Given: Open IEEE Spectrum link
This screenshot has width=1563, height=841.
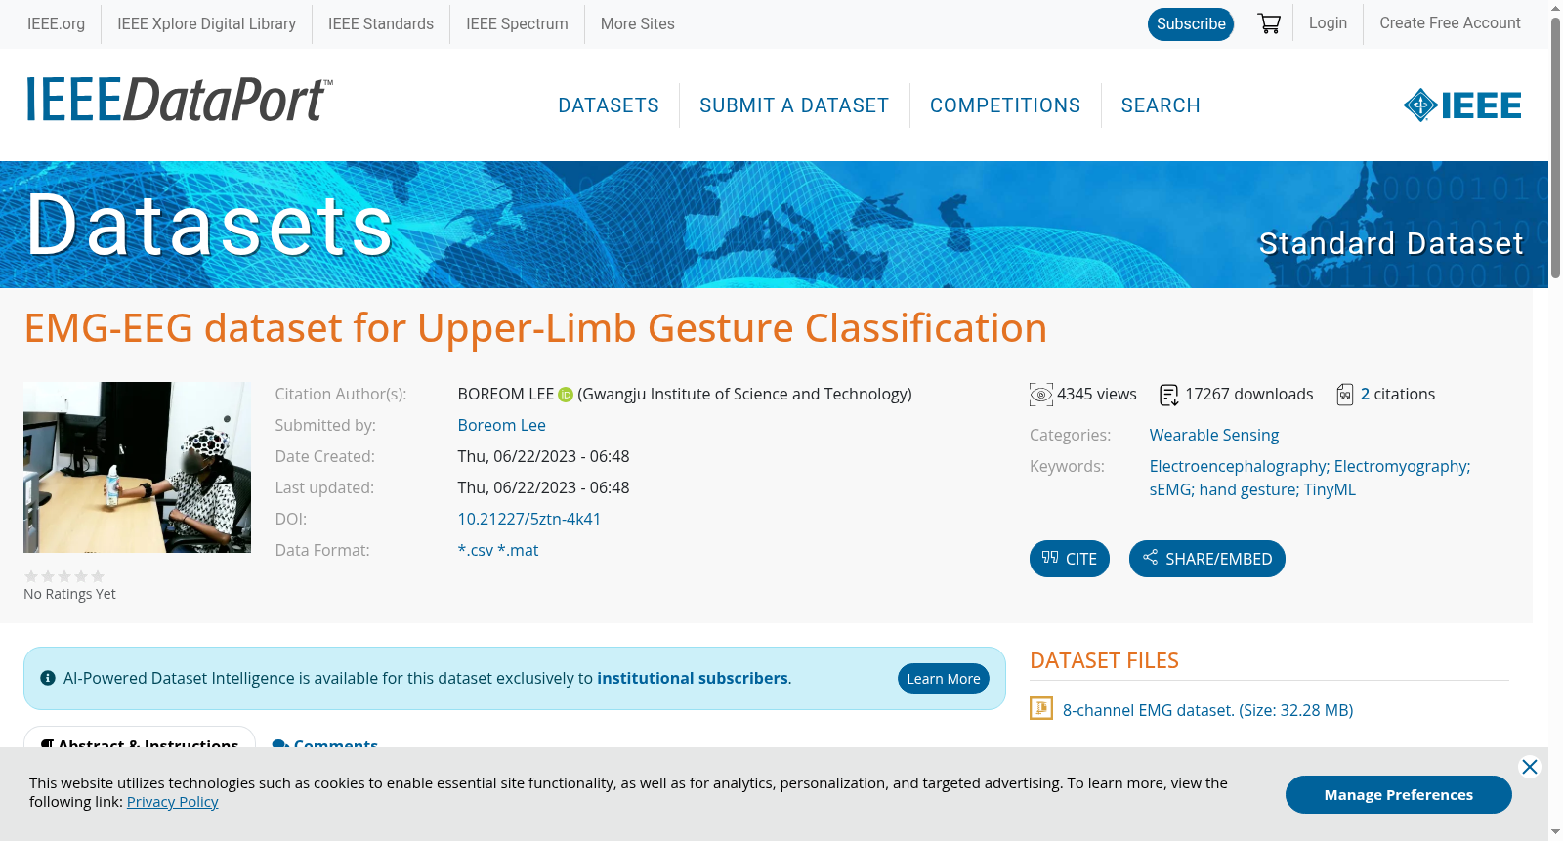Looking at the screenshot, I should coord(517,23).
